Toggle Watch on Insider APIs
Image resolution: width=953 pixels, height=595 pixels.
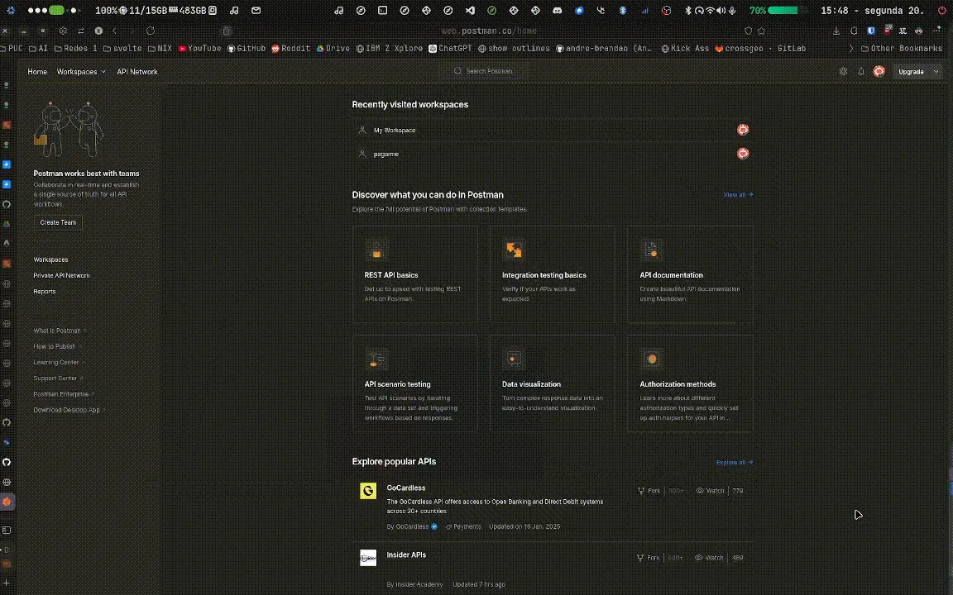pos(709,557)
